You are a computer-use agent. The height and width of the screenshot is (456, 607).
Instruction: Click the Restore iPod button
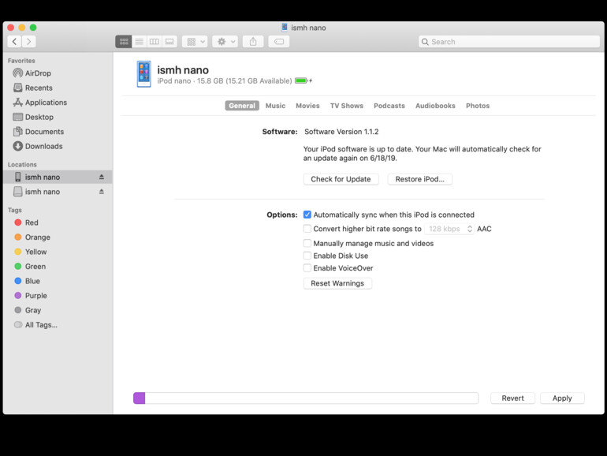pos(419,179)
